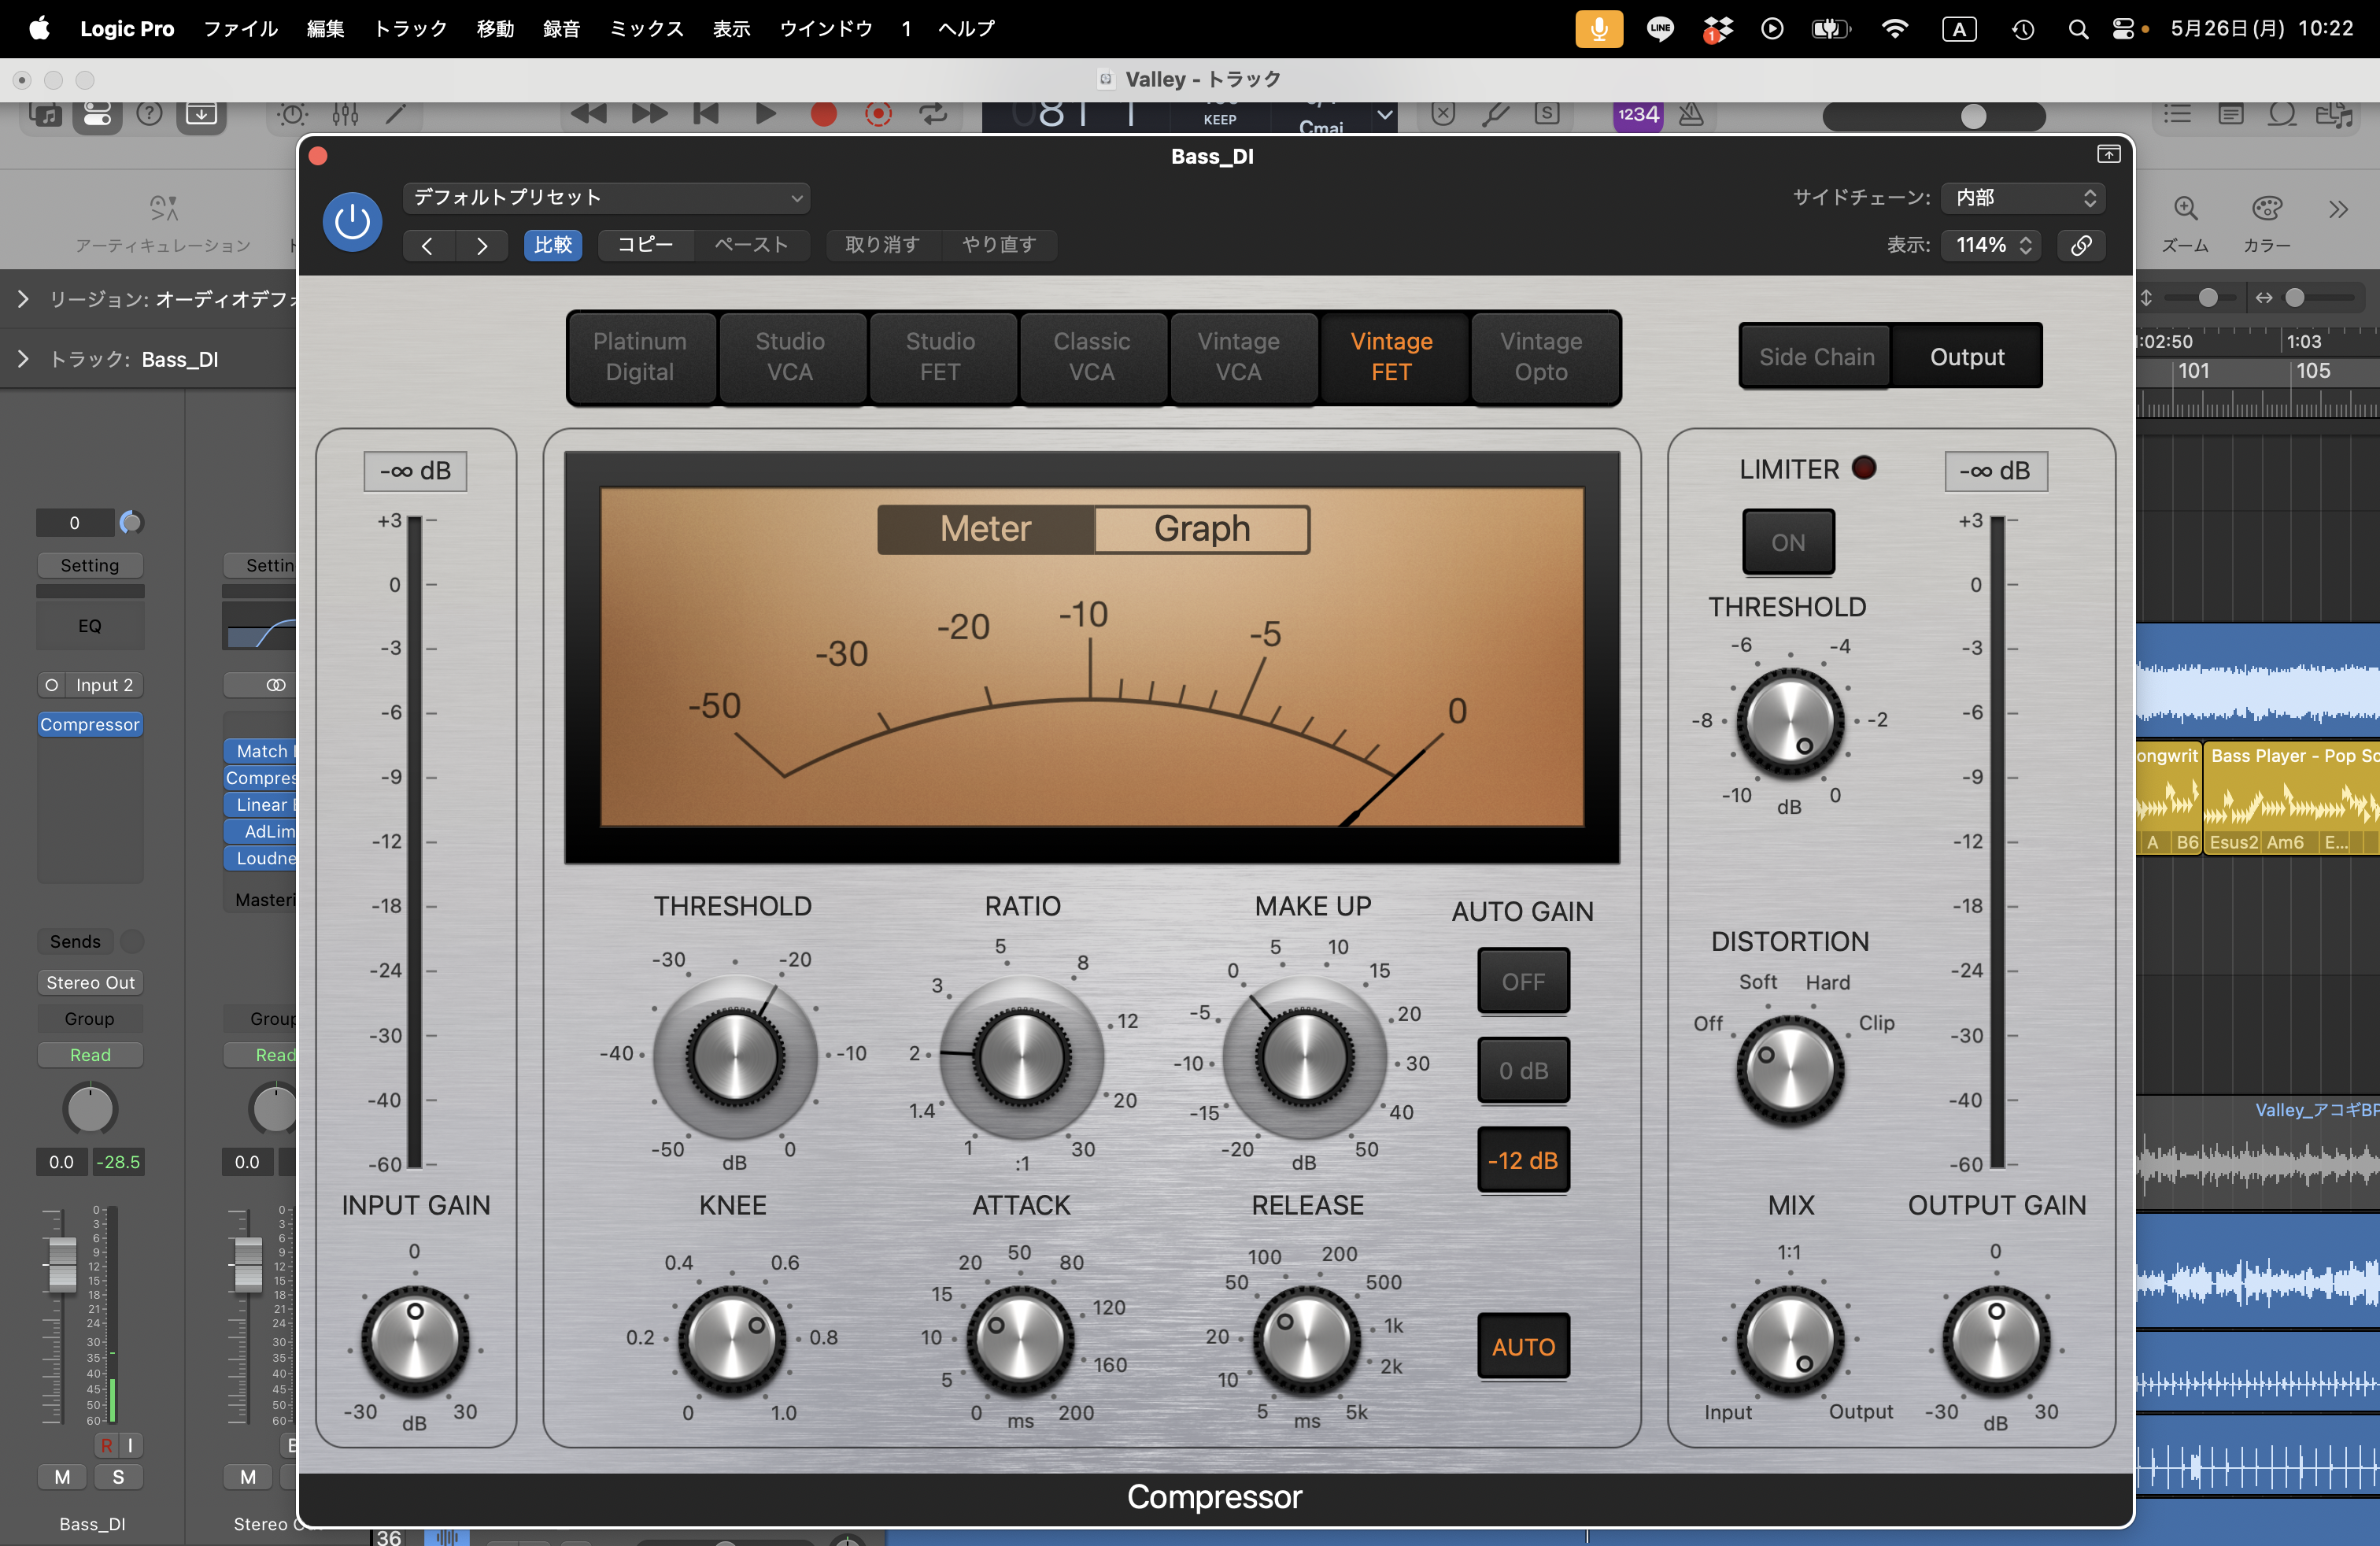Mute the Bass_DI channel strip

[62, 1477]
